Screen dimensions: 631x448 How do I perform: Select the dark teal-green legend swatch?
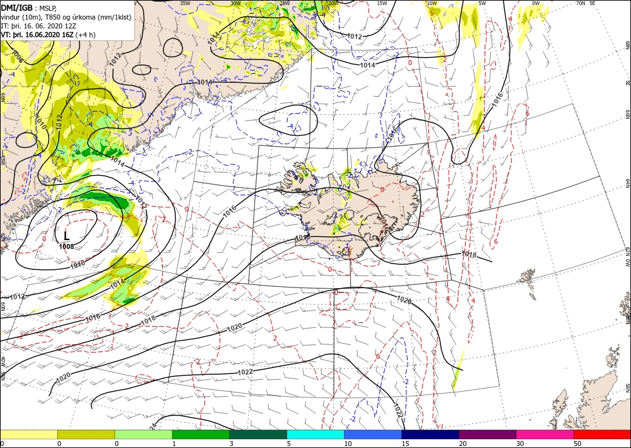[x=258, y=434]
